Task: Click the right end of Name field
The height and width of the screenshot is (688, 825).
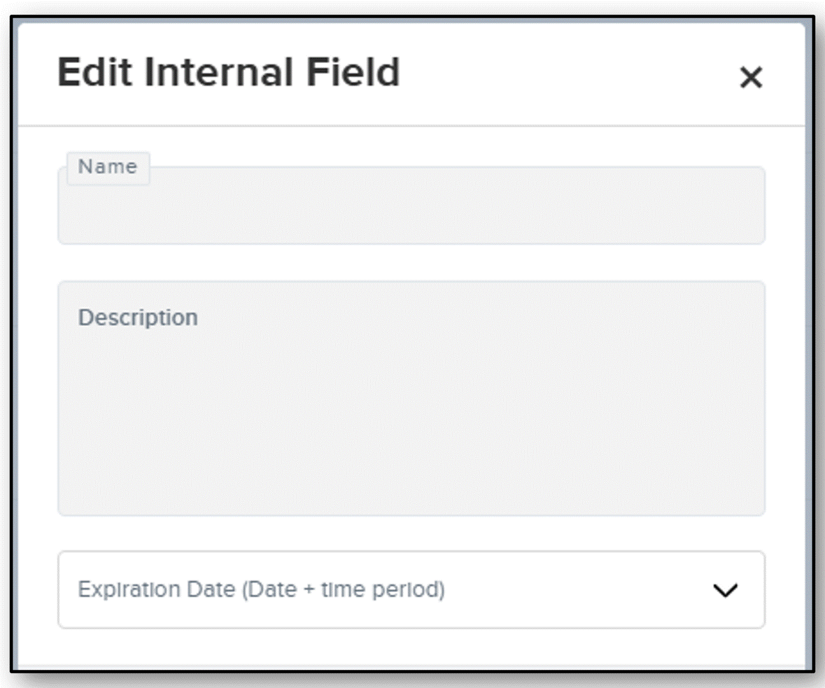Action: click(732, 205)
